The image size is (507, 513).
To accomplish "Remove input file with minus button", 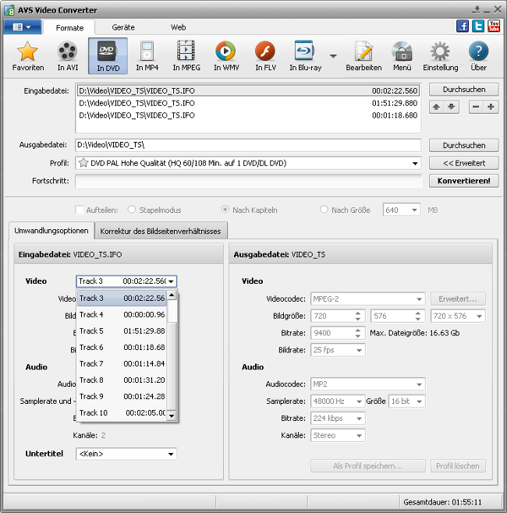I will click(x=476, y=107).
